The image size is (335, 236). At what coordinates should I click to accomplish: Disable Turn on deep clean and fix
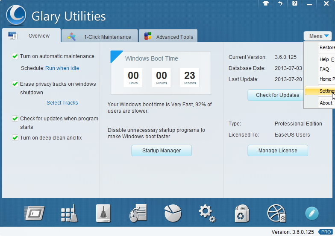(15, 138)
